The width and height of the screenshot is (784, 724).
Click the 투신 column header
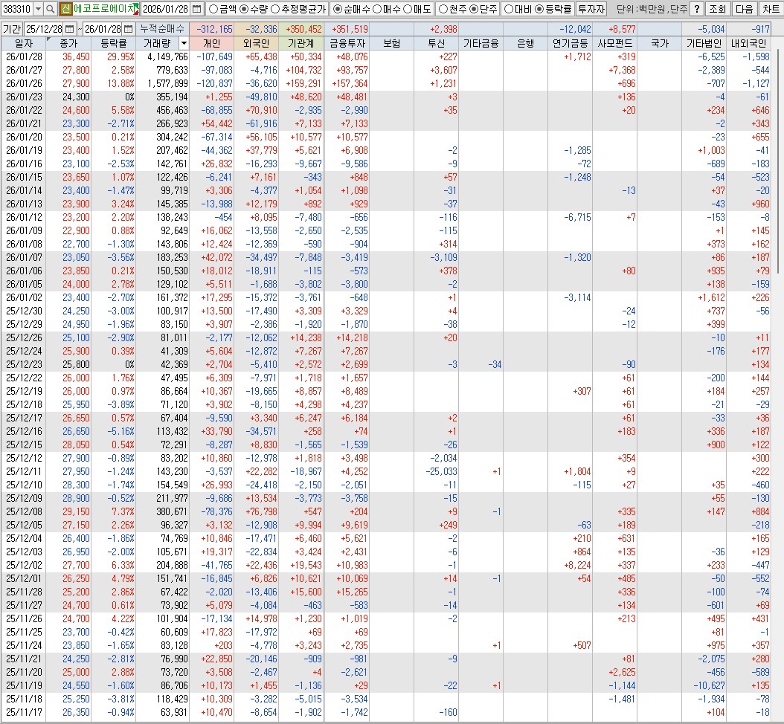[x=436, y=43]
